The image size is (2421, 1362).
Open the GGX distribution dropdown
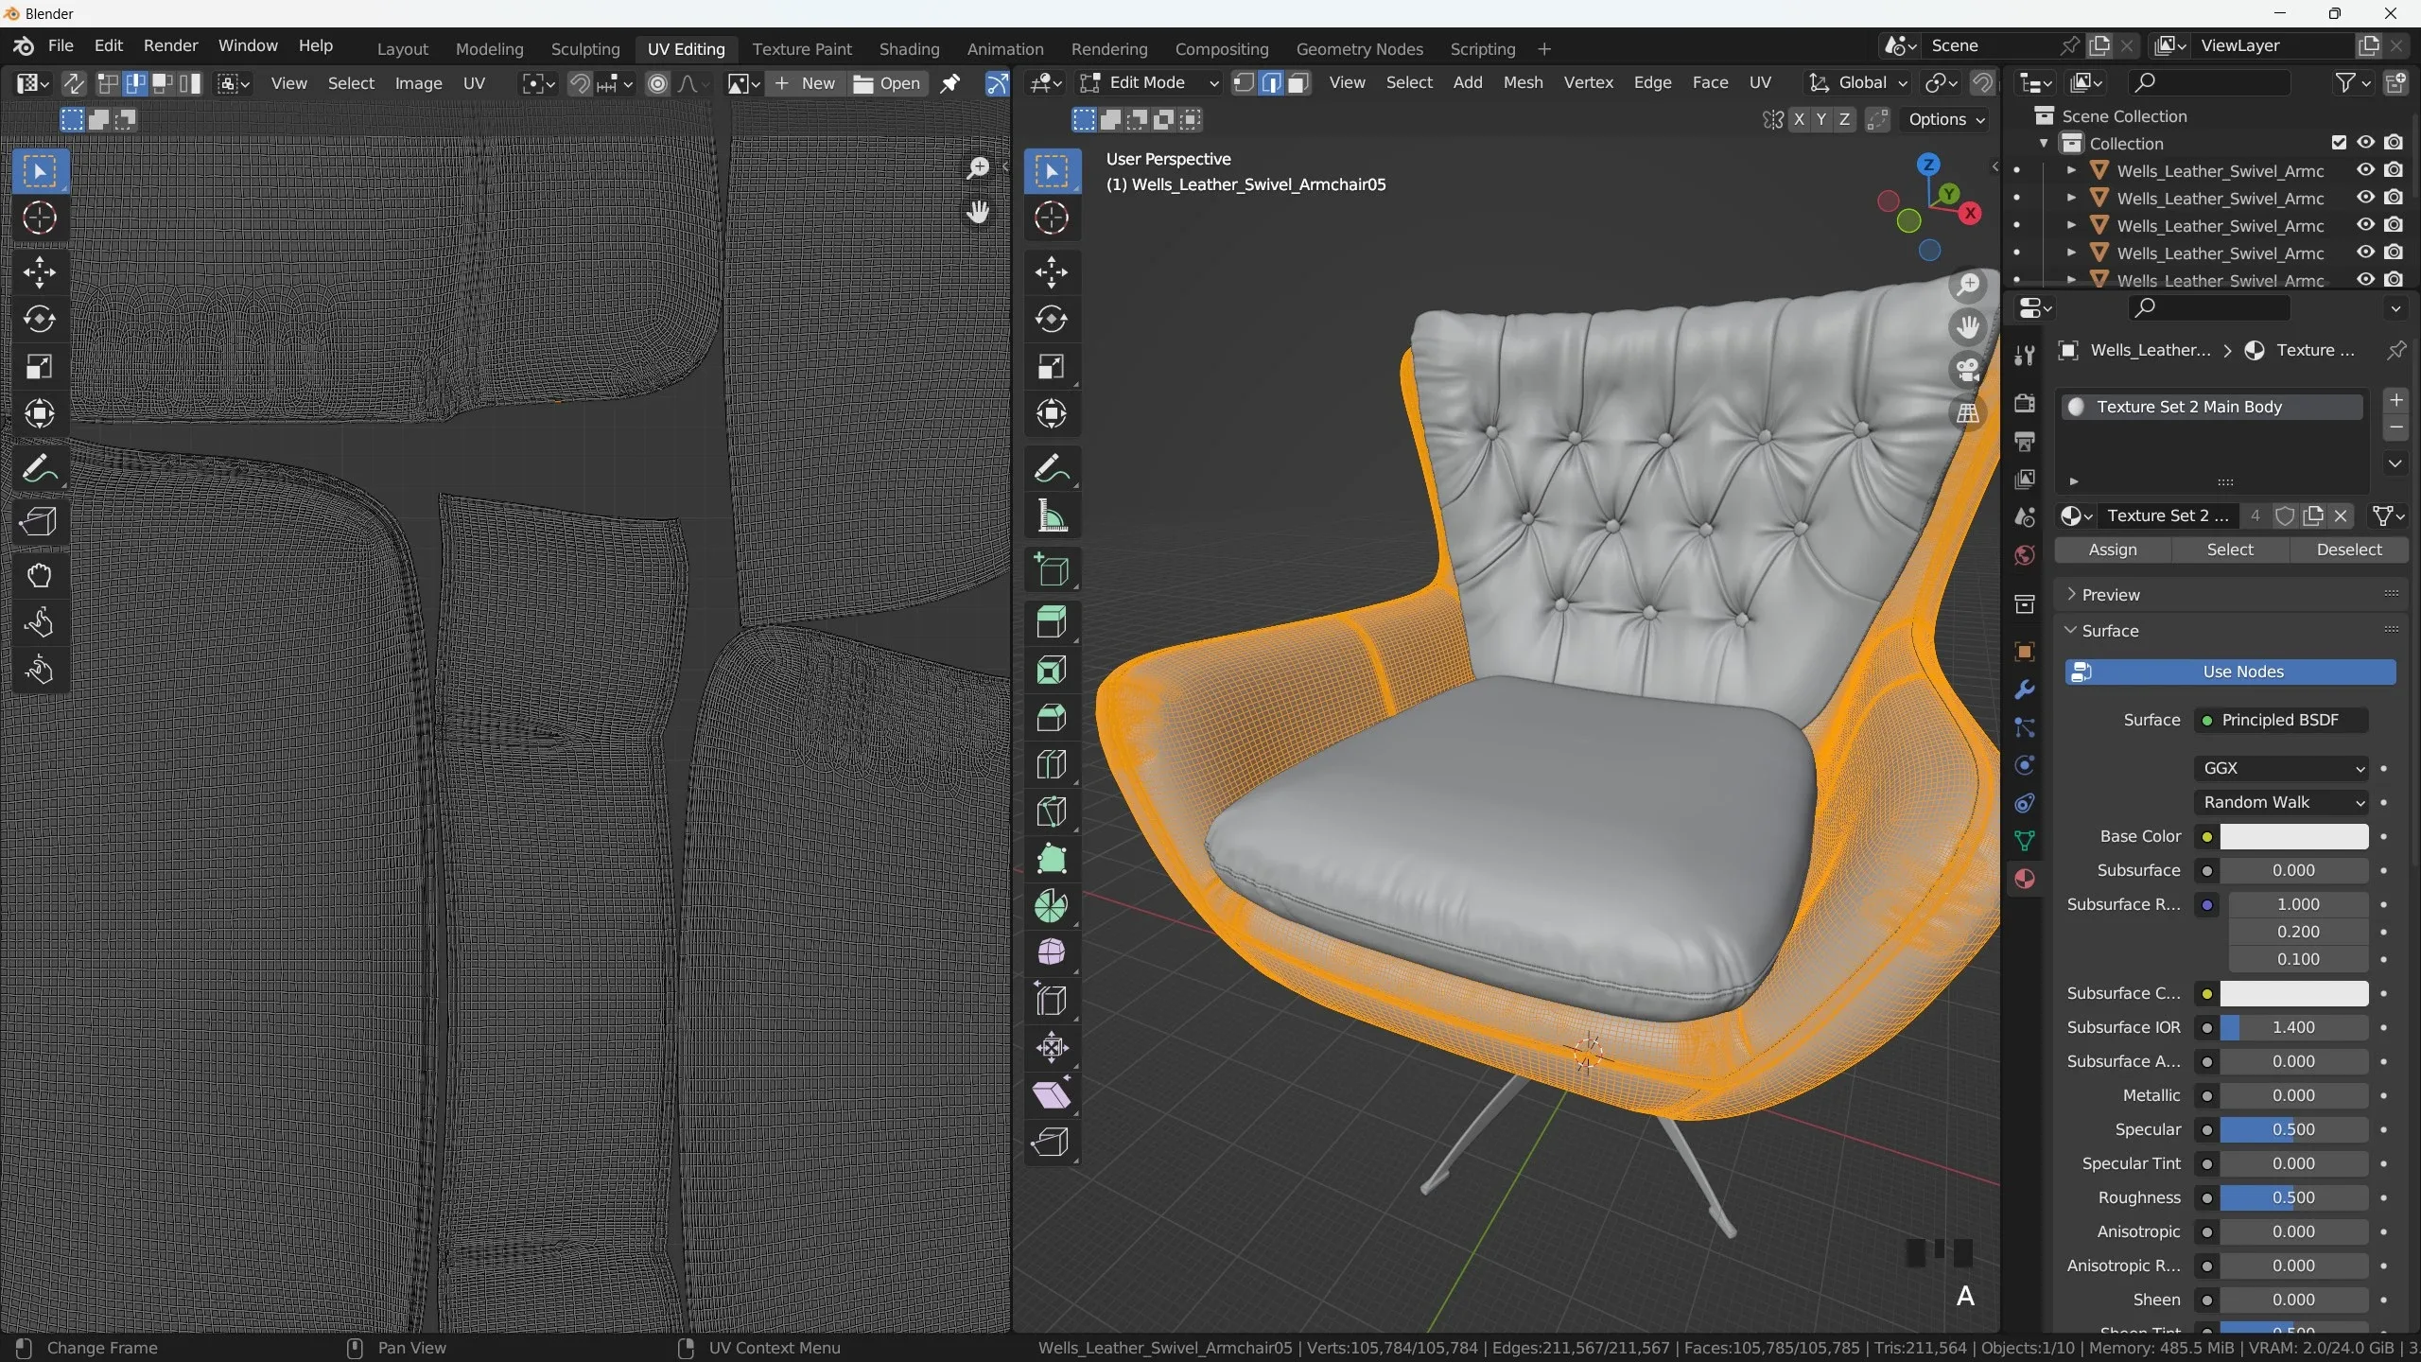[x=2281, y=768]
